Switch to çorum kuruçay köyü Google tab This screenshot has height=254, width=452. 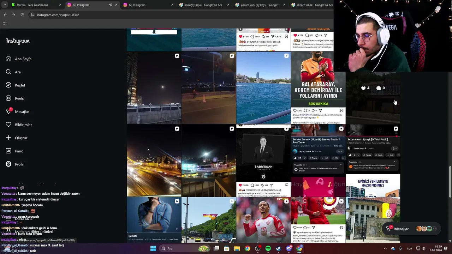260,5
